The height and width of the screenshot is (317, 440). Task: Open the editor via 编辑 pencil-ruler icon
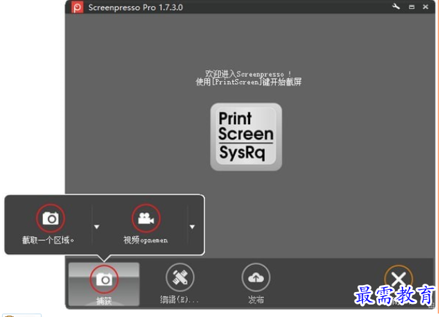coord(180,277)
